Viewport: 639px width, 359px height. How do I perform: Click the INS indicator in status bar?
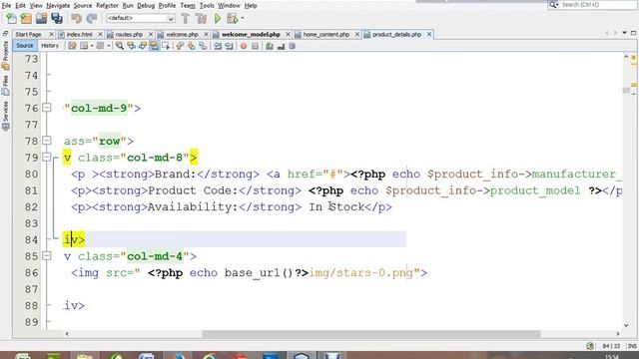tap(632, 346)
